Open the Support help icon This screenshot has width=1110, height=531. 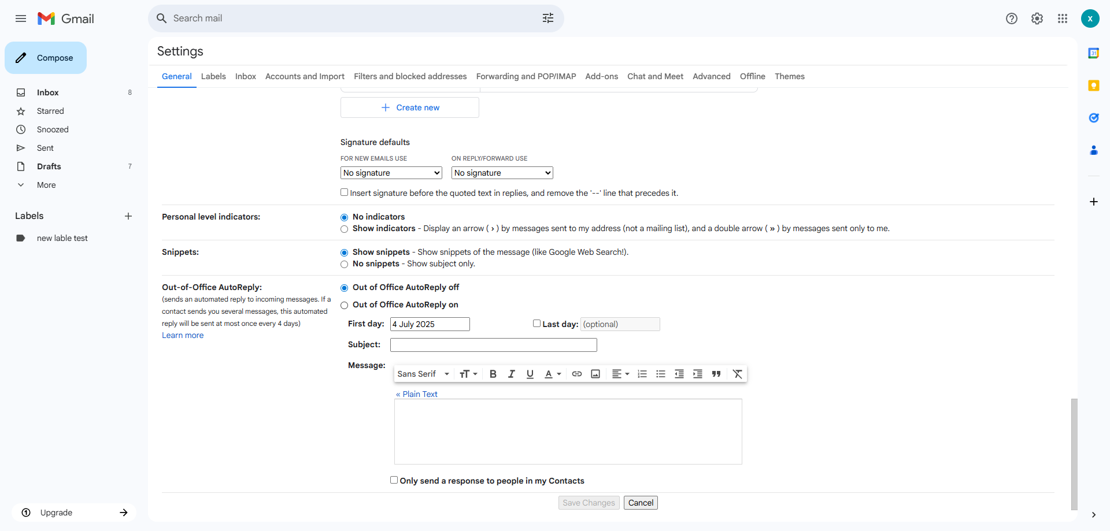point(1012,18)
